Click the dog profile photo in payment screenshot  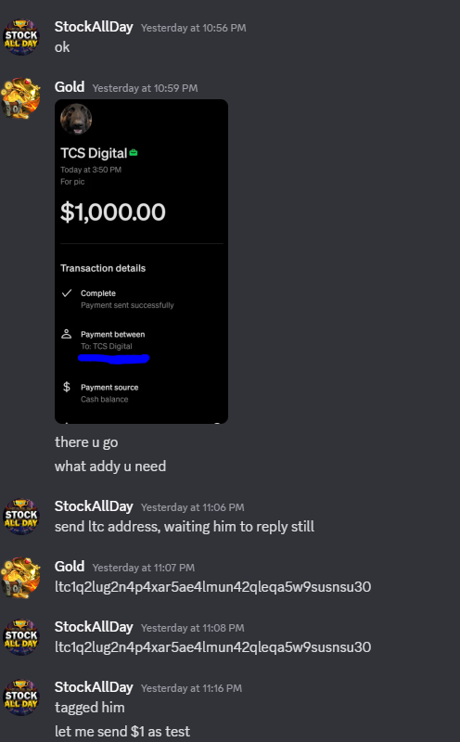(x=76, y=120)
